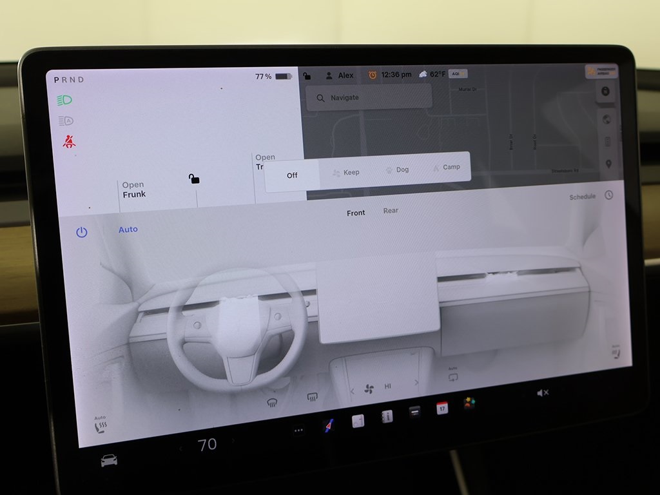
Task: Enable Camp mode
Action: pyautogui.click(x=446, y=167)
